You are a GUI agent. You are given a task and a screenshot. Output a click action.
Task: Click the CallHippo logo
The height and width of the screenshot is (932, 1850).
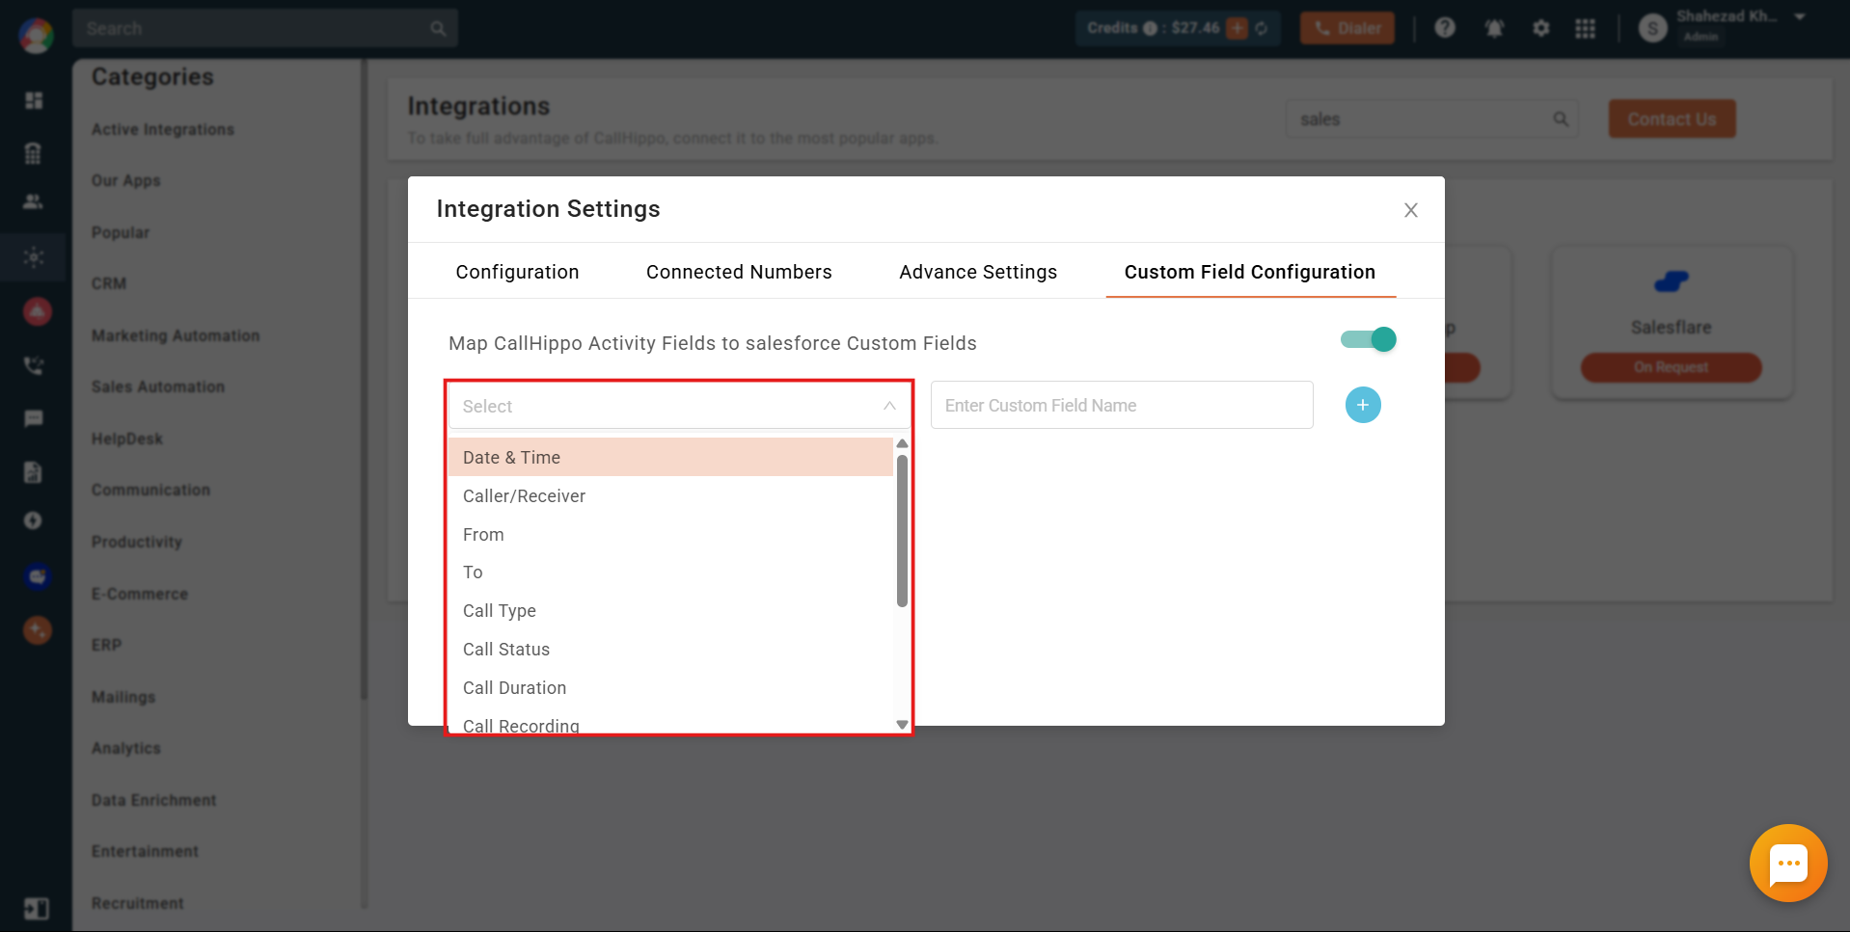tap(36, 36)
